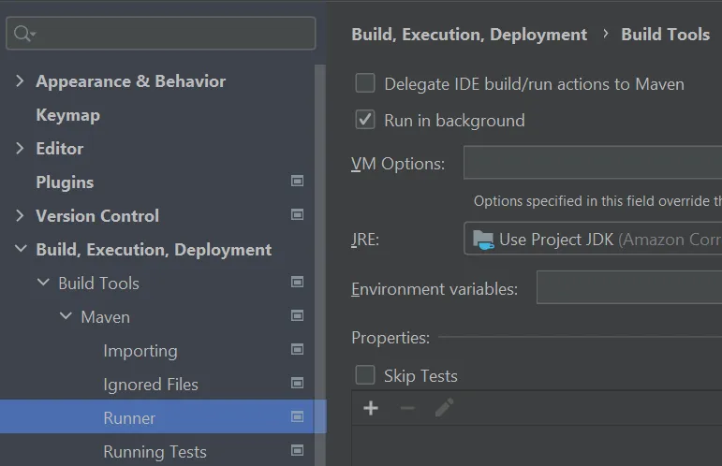This screenshot has height=466, width=722.
Task: Click into the VM Options field
Action: click(x=593, y=164)
